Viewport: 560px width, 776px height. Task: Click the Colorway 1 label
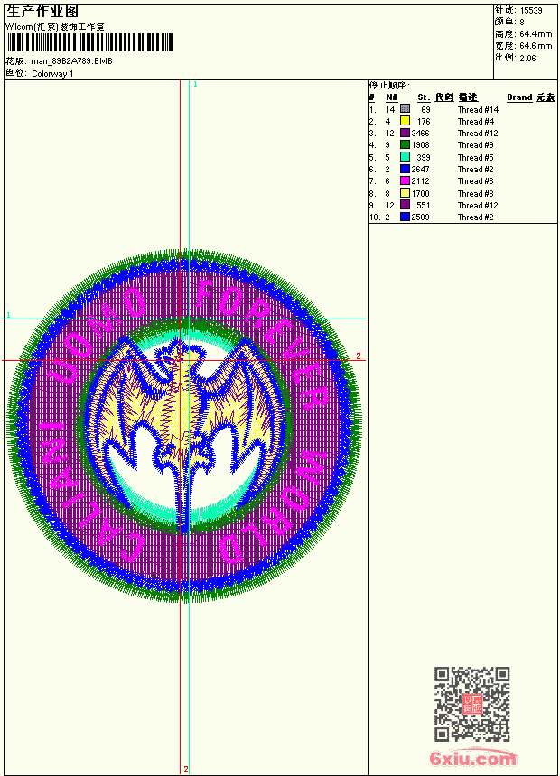(52, 74)
